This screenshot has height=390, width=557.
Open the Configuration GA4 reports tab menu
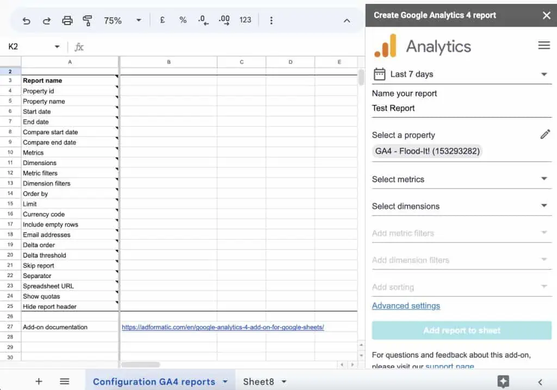(225, 381)
